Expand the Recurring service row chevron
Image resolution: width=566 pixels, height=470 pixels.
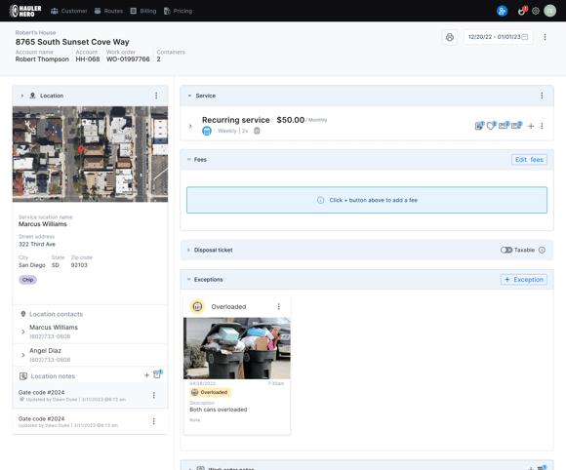tap(190, 126)
